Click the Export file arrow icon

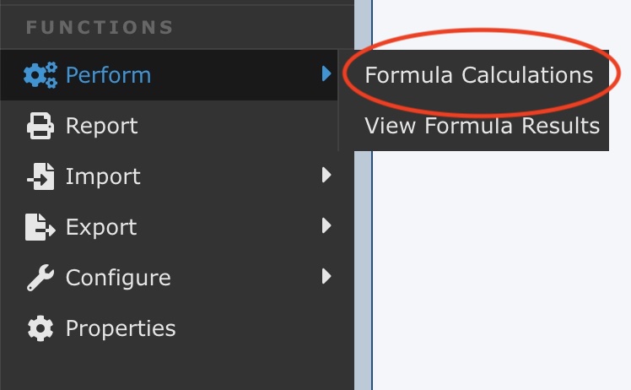(x=40, y=227)
